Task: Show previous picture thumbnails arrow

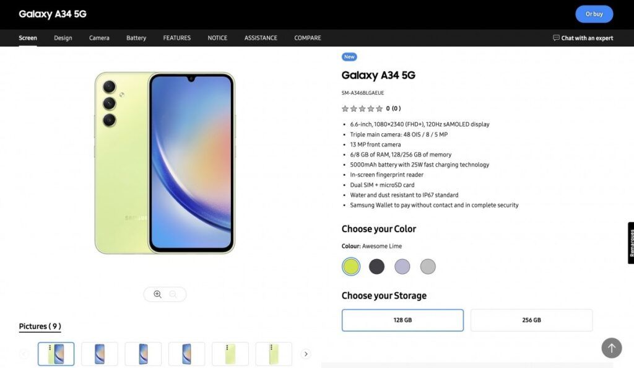Action: (24, 354)
